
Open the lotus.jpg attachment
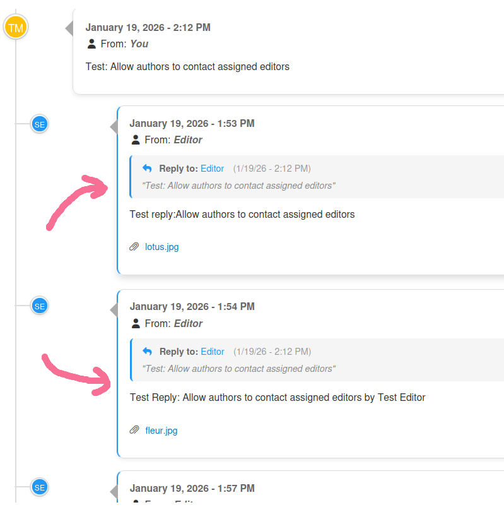161,247
